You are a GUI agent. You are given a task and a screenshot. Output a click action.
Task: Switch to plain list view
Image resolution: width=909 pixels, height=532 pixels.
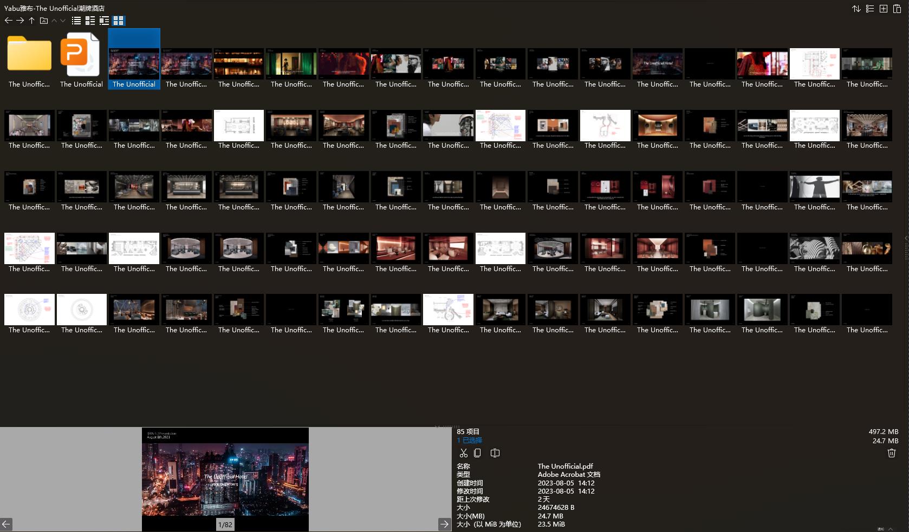point(76,21)
